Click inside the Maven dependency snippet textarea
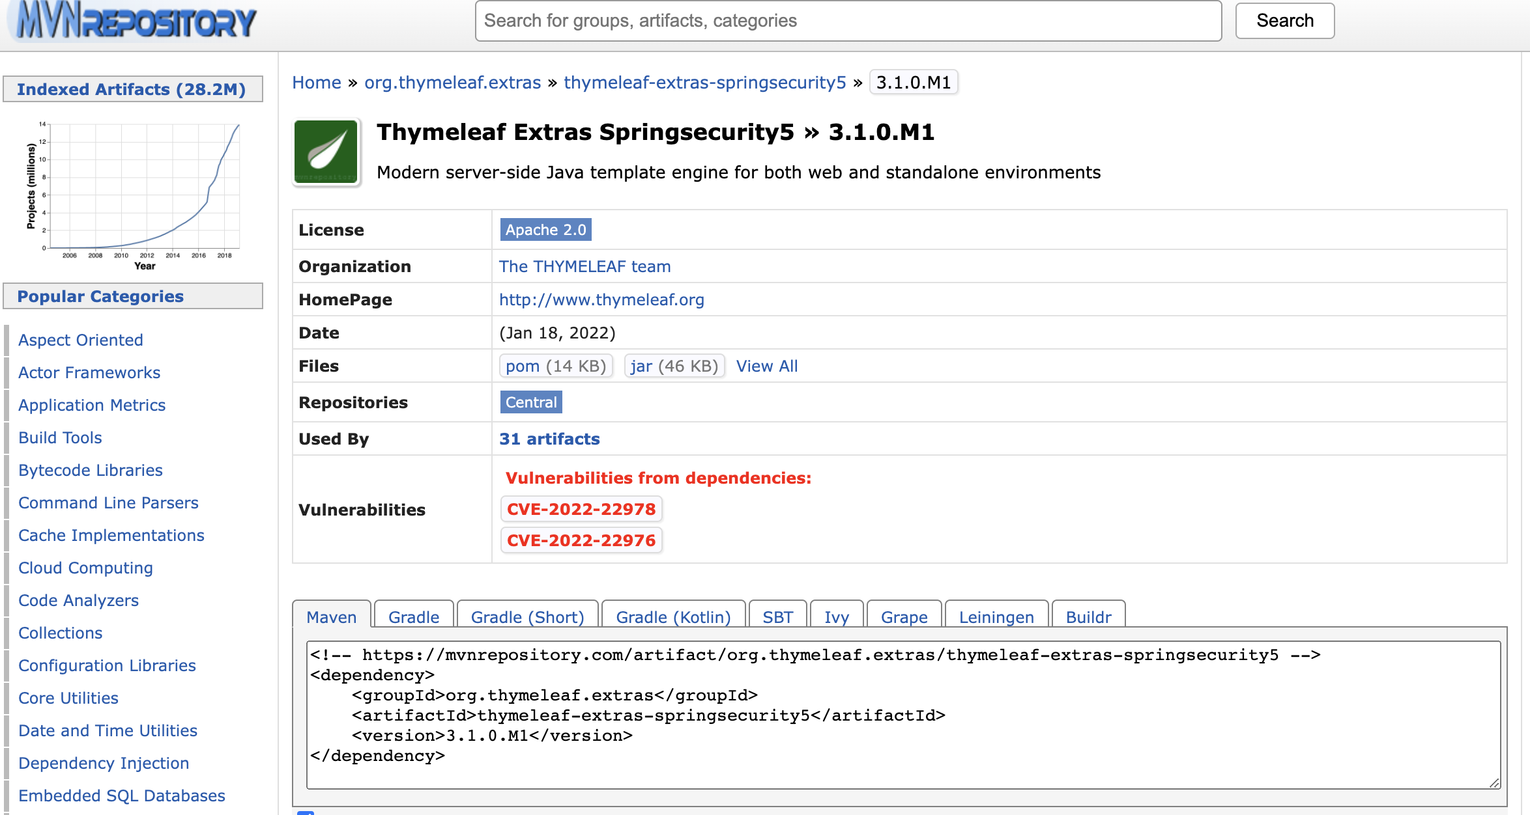The image size is (1530, 815). (904, 715)
